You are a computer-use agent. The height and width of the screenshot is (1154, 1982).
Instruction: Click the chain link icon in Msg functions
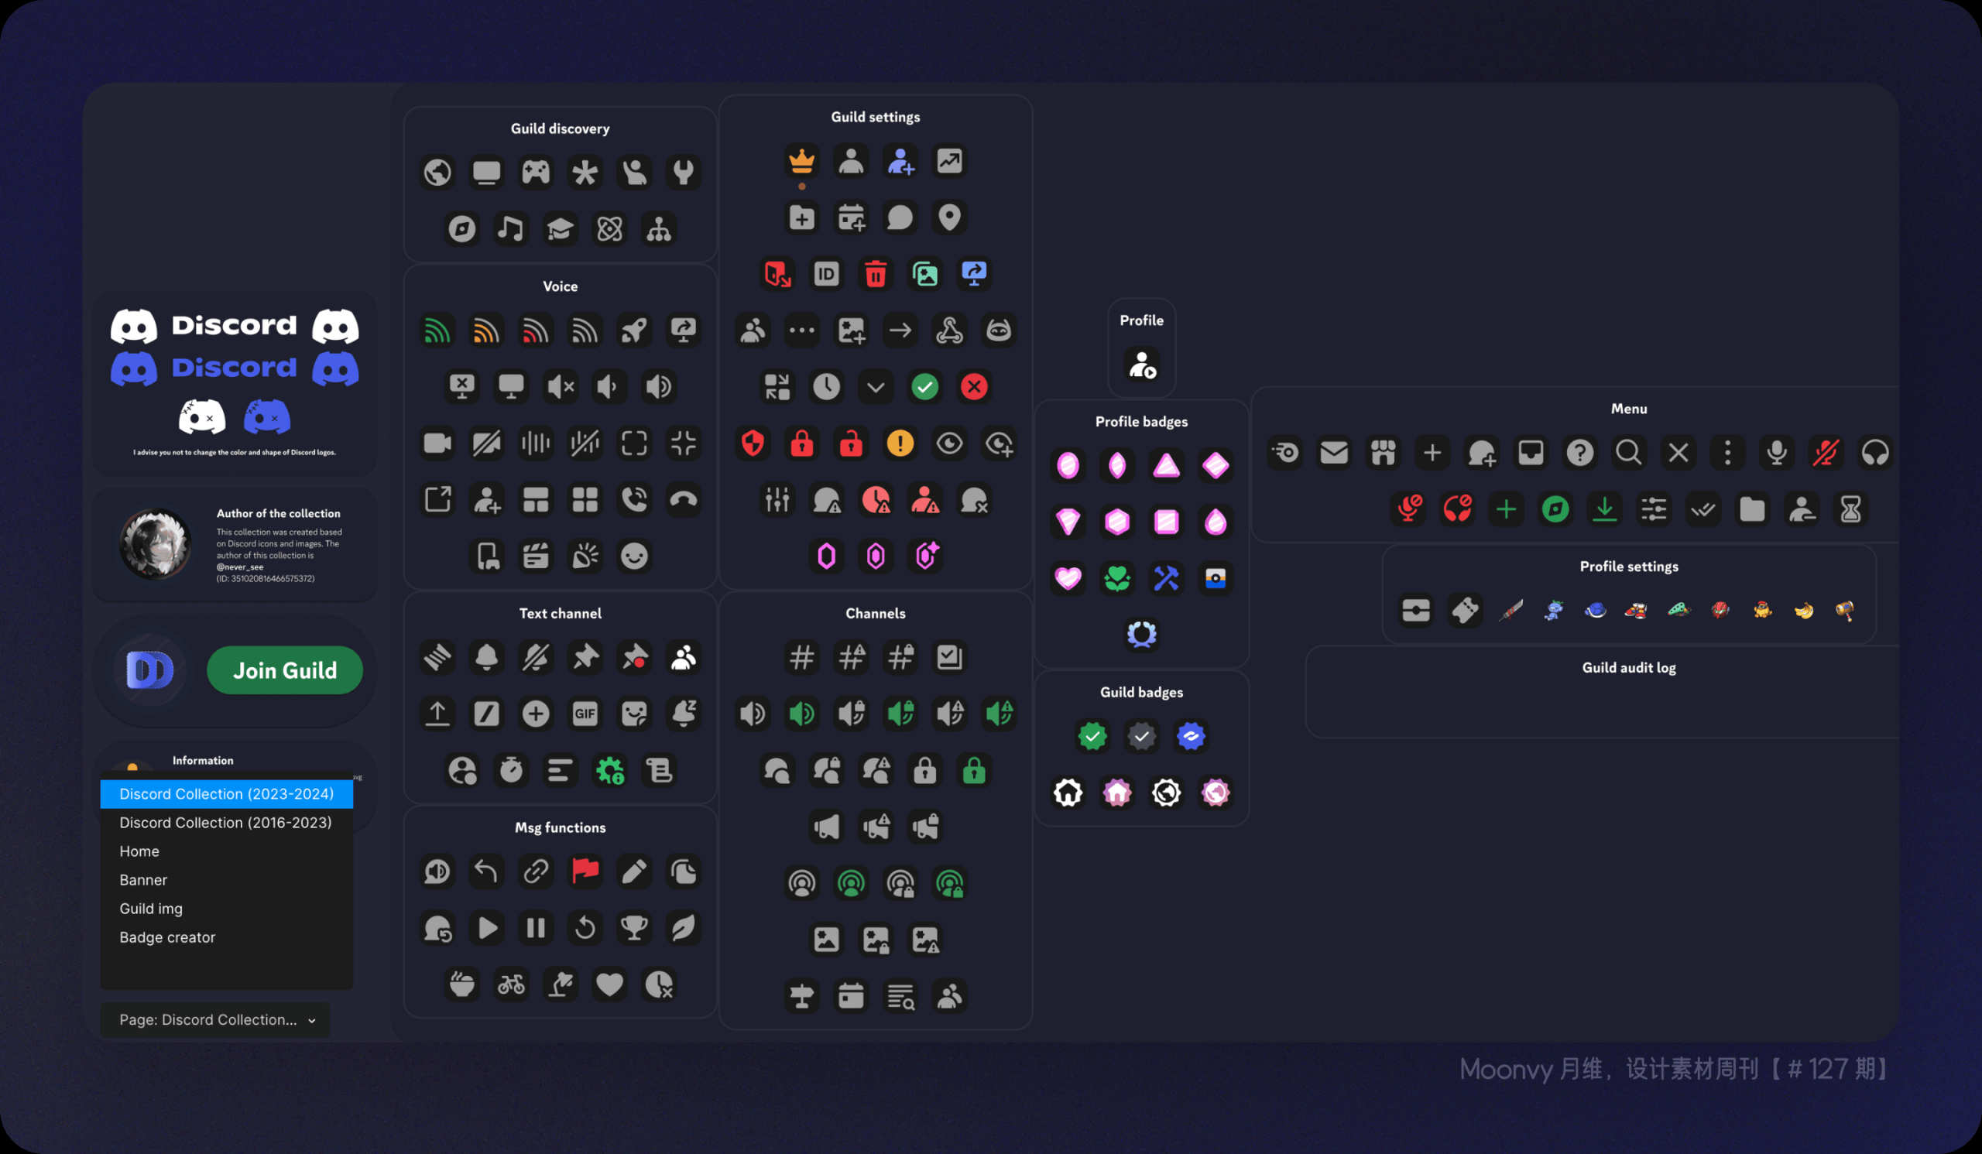pyautogui.click(x=536, y=871)
